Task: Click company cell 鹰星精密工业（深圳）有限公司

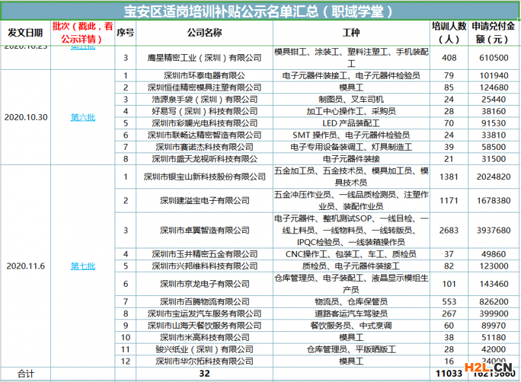Action: [x=204, y=58]
